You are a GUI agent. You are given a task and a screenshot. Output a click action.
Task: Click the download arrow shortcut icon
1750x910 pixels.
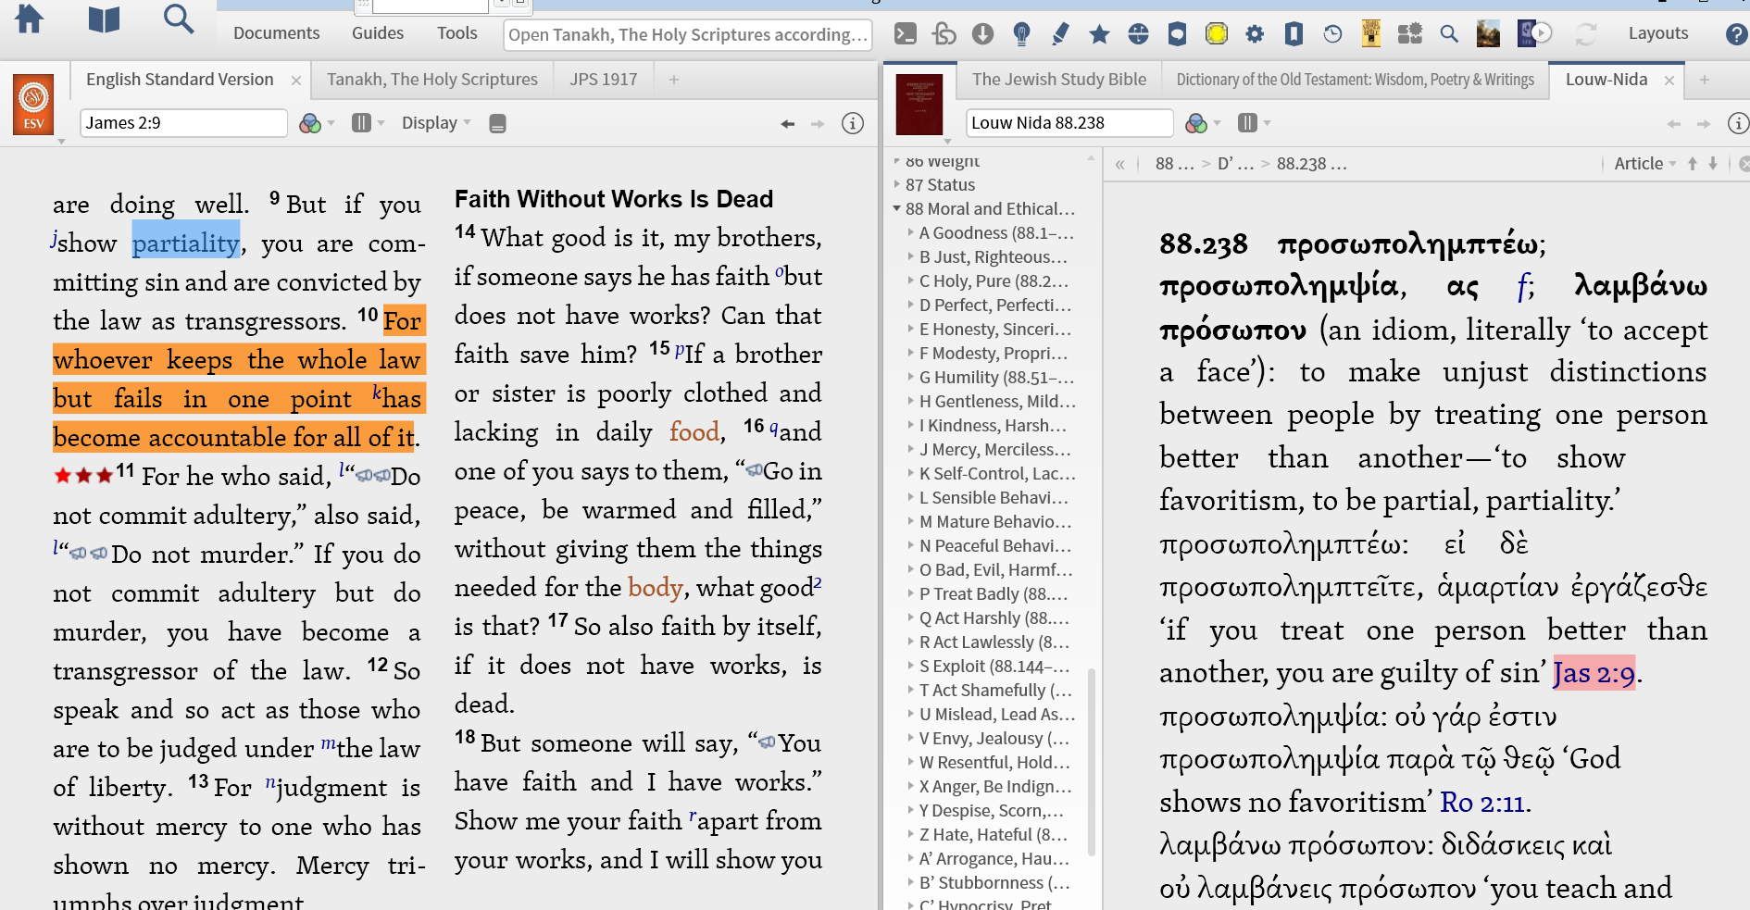982,34
